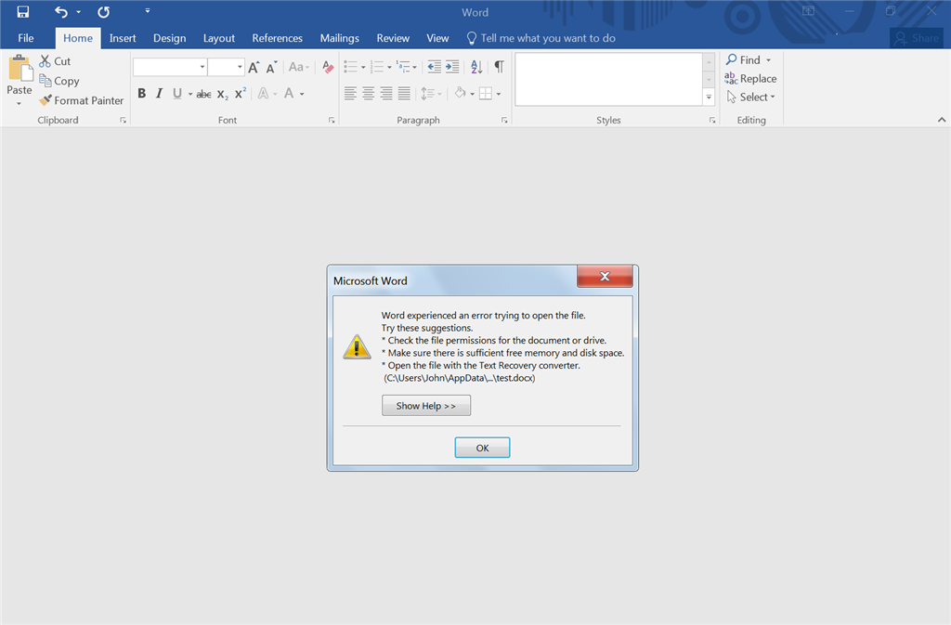Click the Increase Indent icon
The image size is (951, 625).
coord(452,67)
